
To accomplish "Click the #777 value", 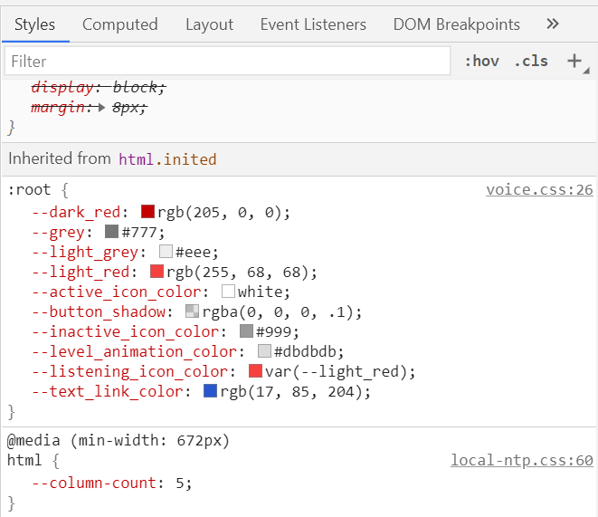I will coord(138,232).
